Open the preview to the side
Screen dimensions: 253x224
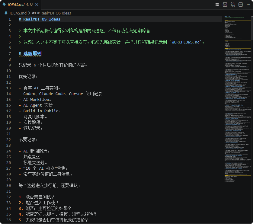coord(225,5)
